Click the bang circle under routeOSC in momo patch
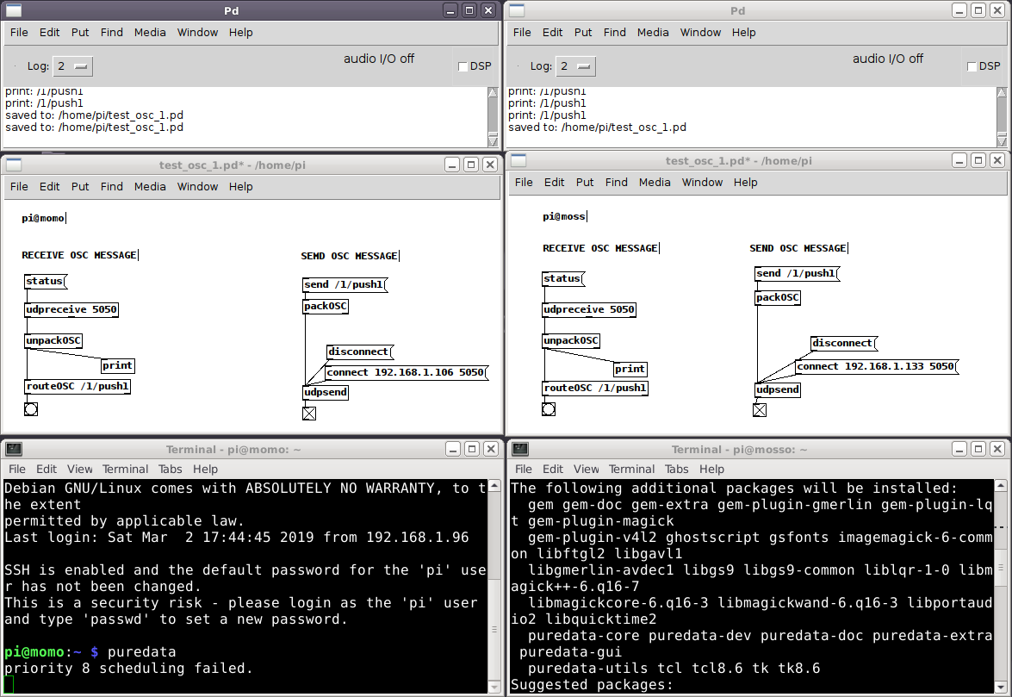This screenshot has width=1012, height=697. coord(31,409)
